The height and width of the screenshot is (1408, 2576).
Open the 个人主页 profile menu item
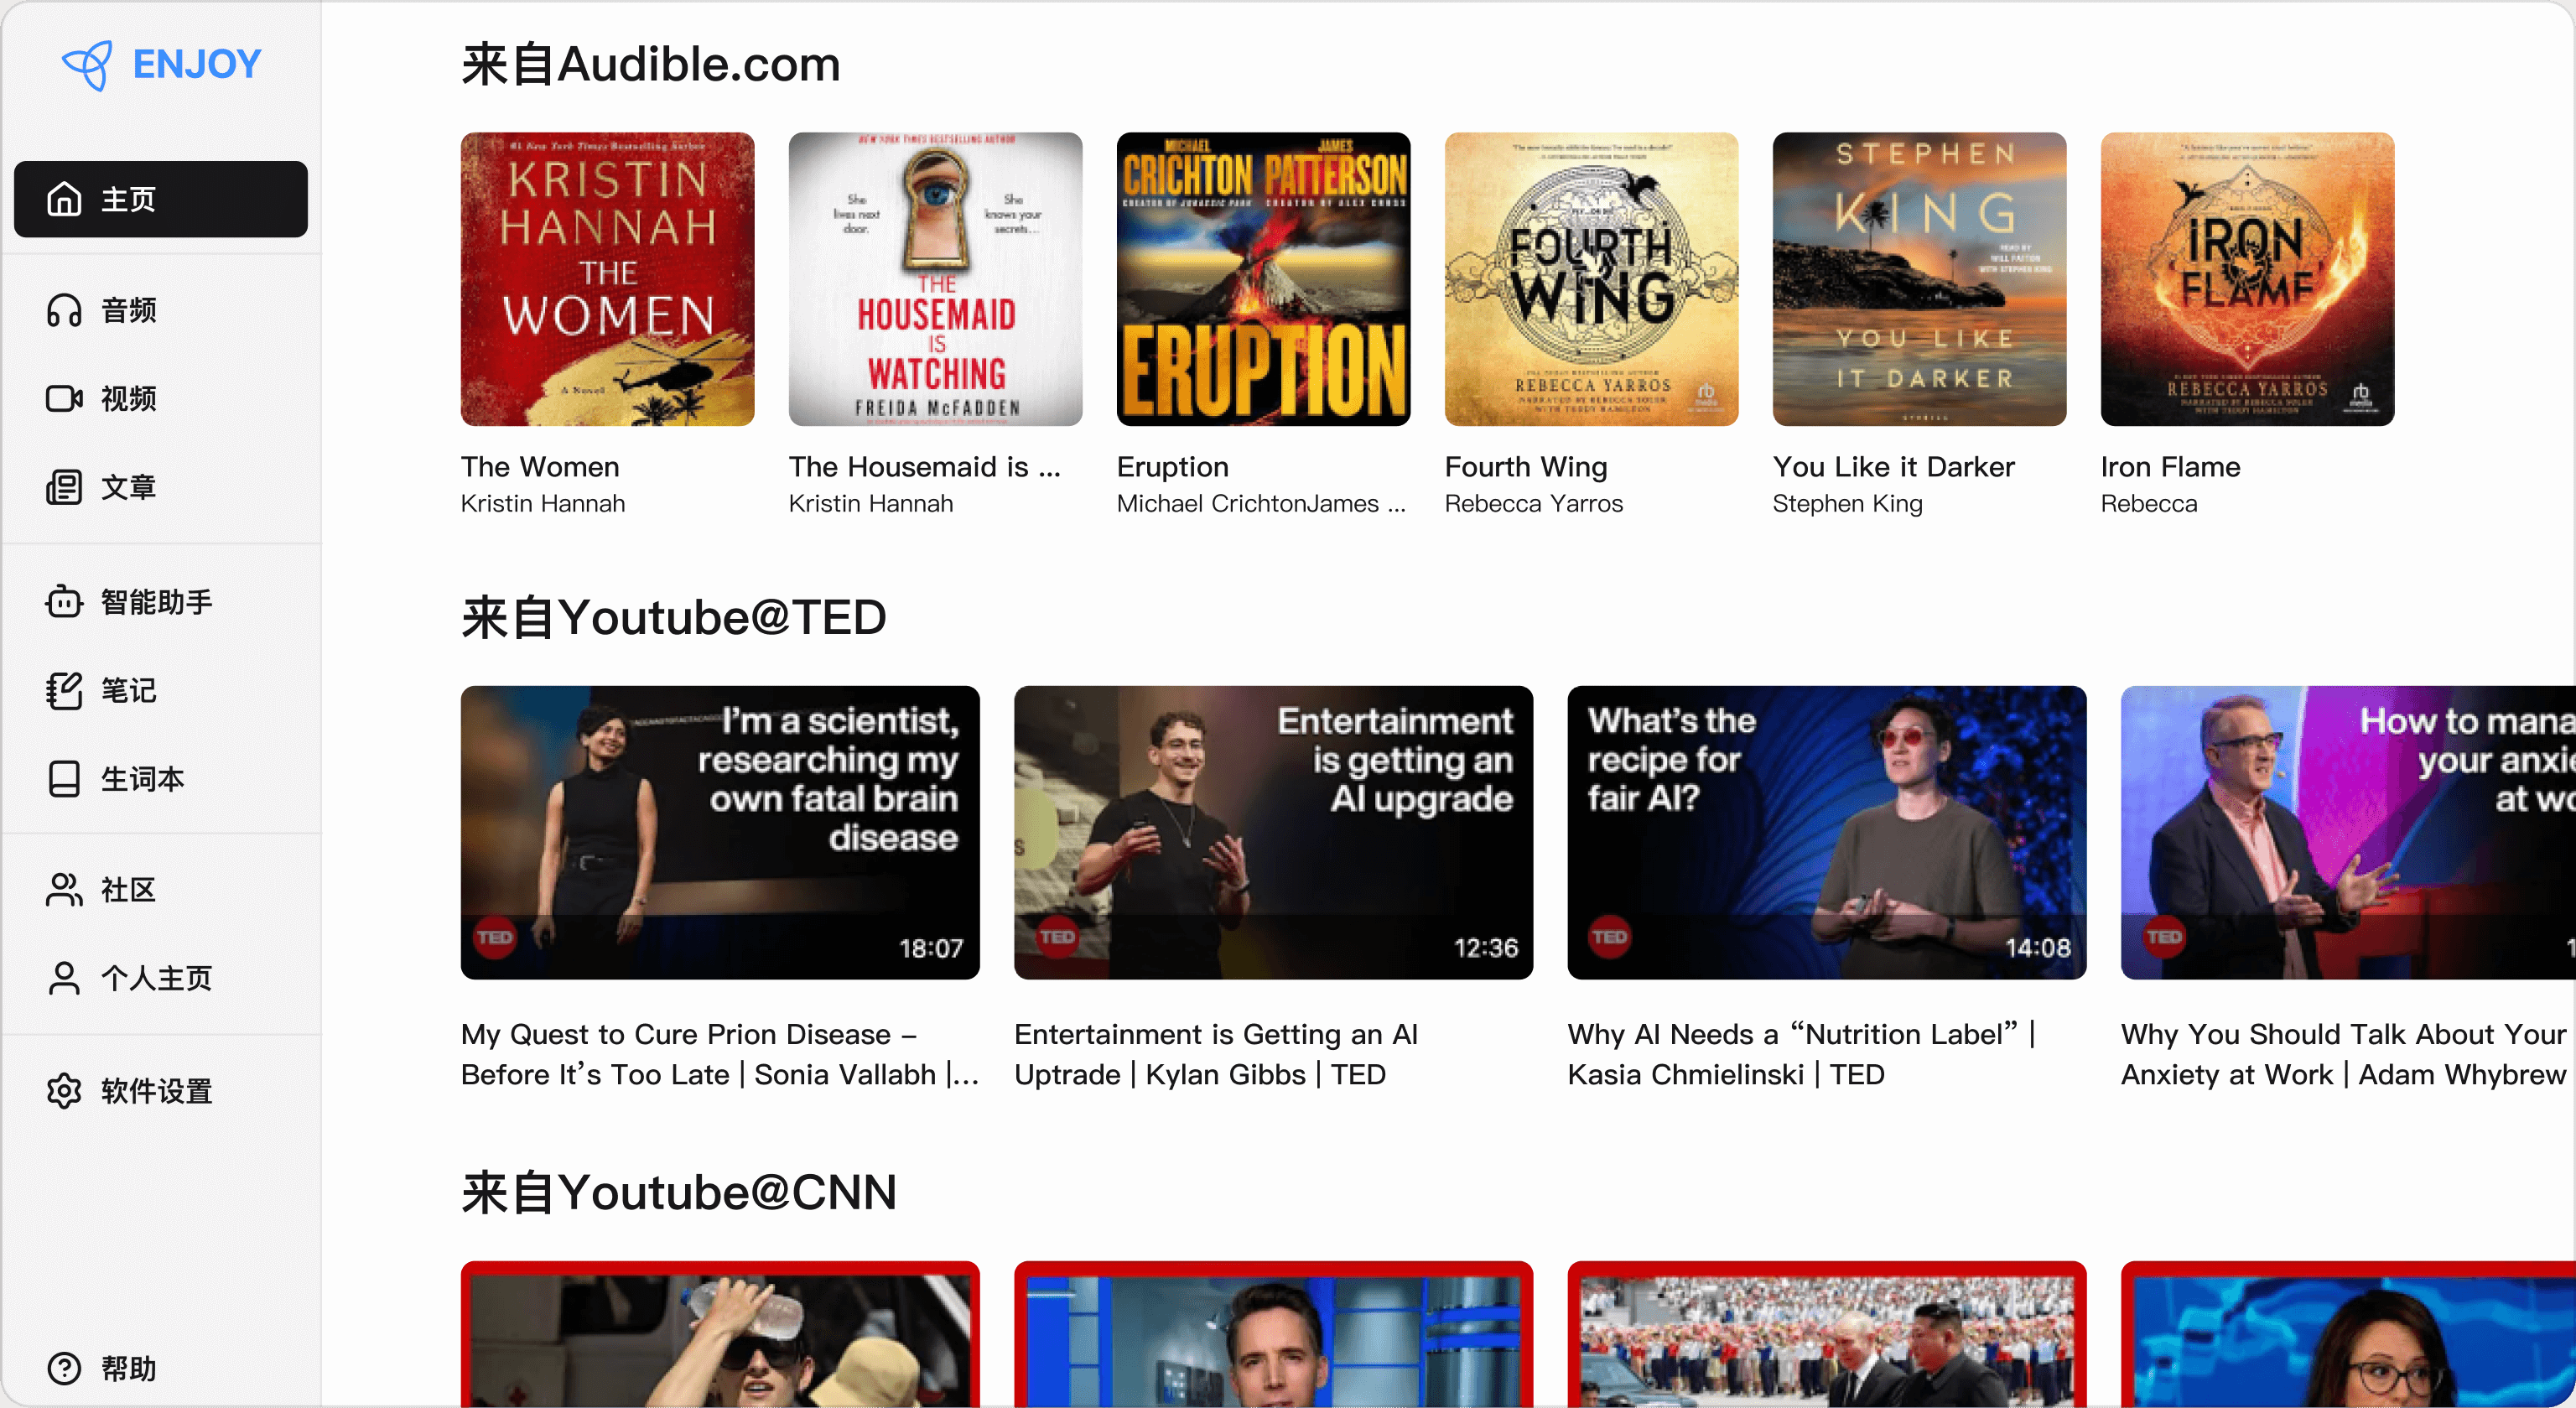coord(156,978)
